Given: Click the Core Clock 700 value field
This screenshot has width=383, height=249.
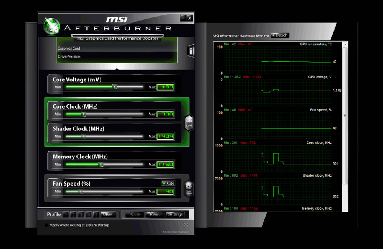Looking at the screenshot, I should pos(165,114).
